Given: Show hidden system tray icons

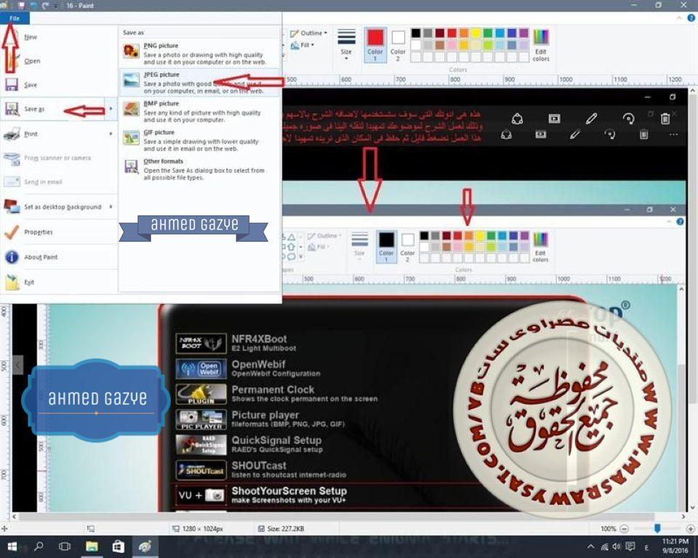Looking at the screenshot, I should pos(590,547).
